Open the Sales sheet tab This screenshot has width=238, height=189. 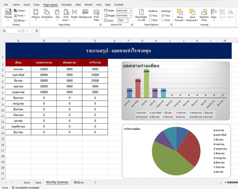tap(38, 183)
